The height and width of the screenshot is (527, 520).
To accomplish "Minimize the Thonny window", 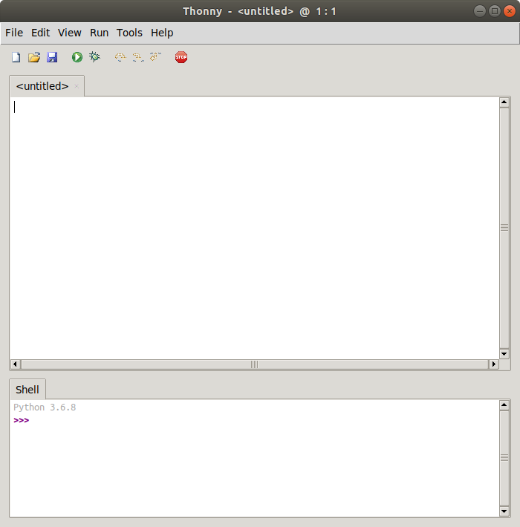I will pyautogui.click(x=480, y=11).
